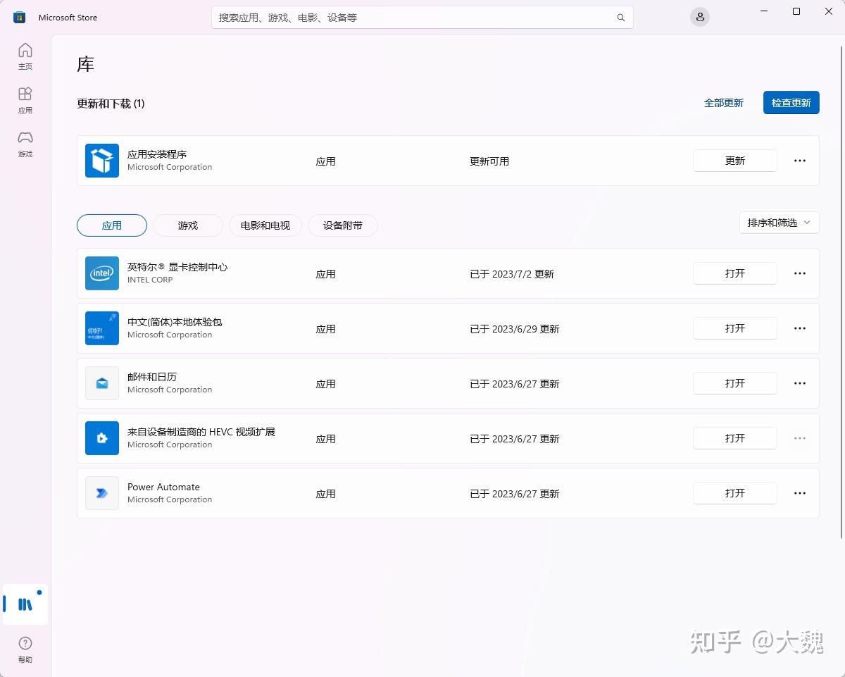Click the 应用安装程序 title text
Screen dimensions: 845x677
pos(157,154)
